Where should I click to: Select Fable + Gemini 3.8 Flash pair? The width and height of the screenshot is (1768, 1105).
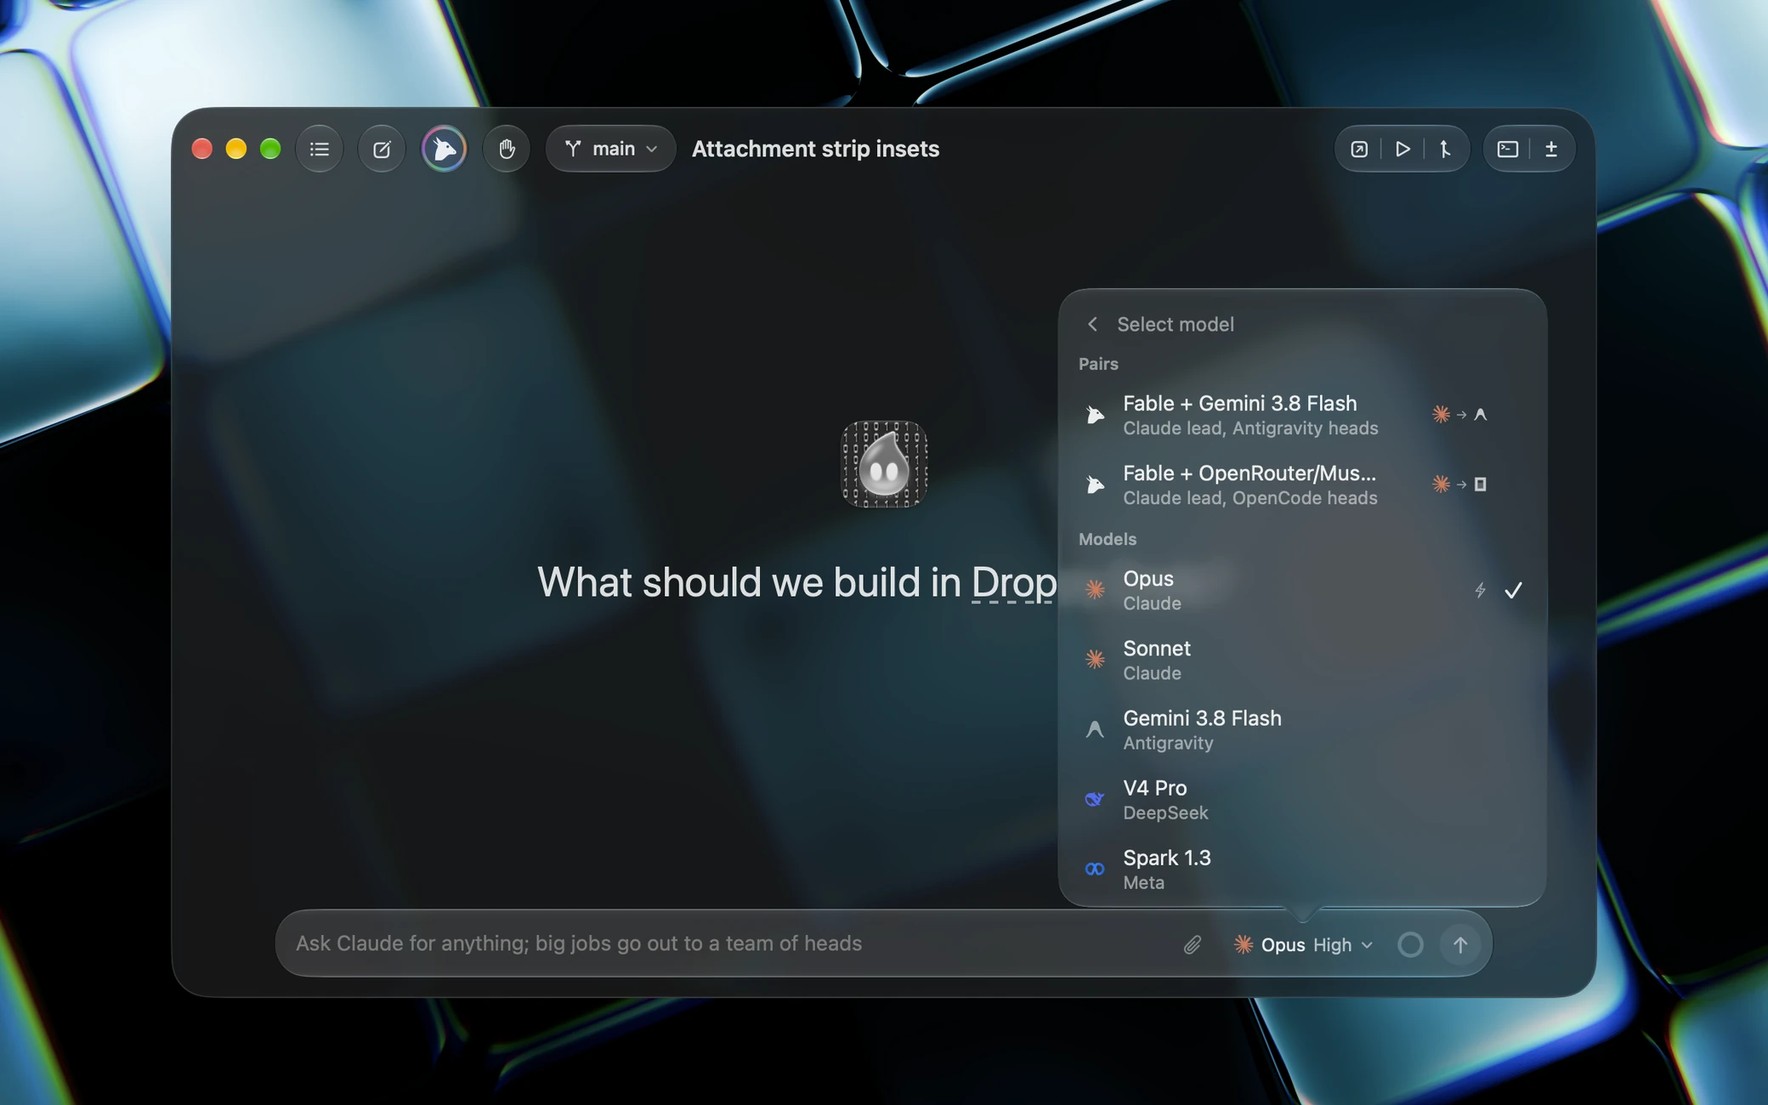[x=1301, y=415]
